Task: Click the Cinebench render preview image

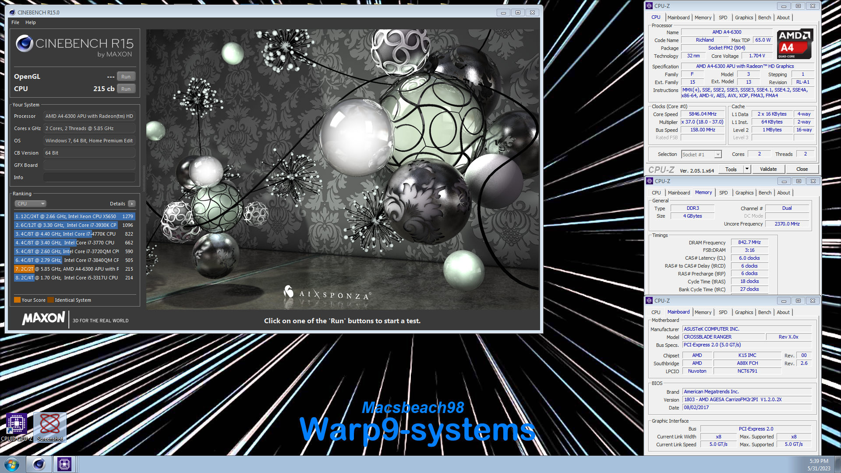Action: point(343,169)
